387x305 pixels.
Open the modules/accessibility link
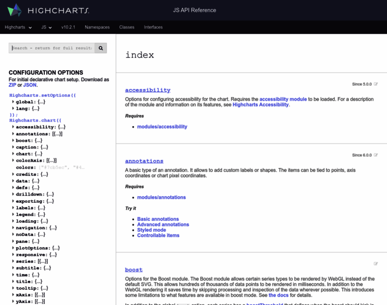pyautogui.click(x=162, y=127)
